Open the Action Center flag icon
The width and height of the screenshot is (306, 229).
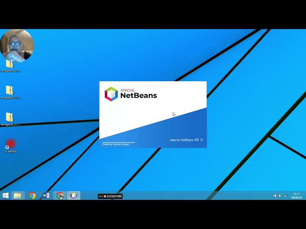click(x=274, y=196)
